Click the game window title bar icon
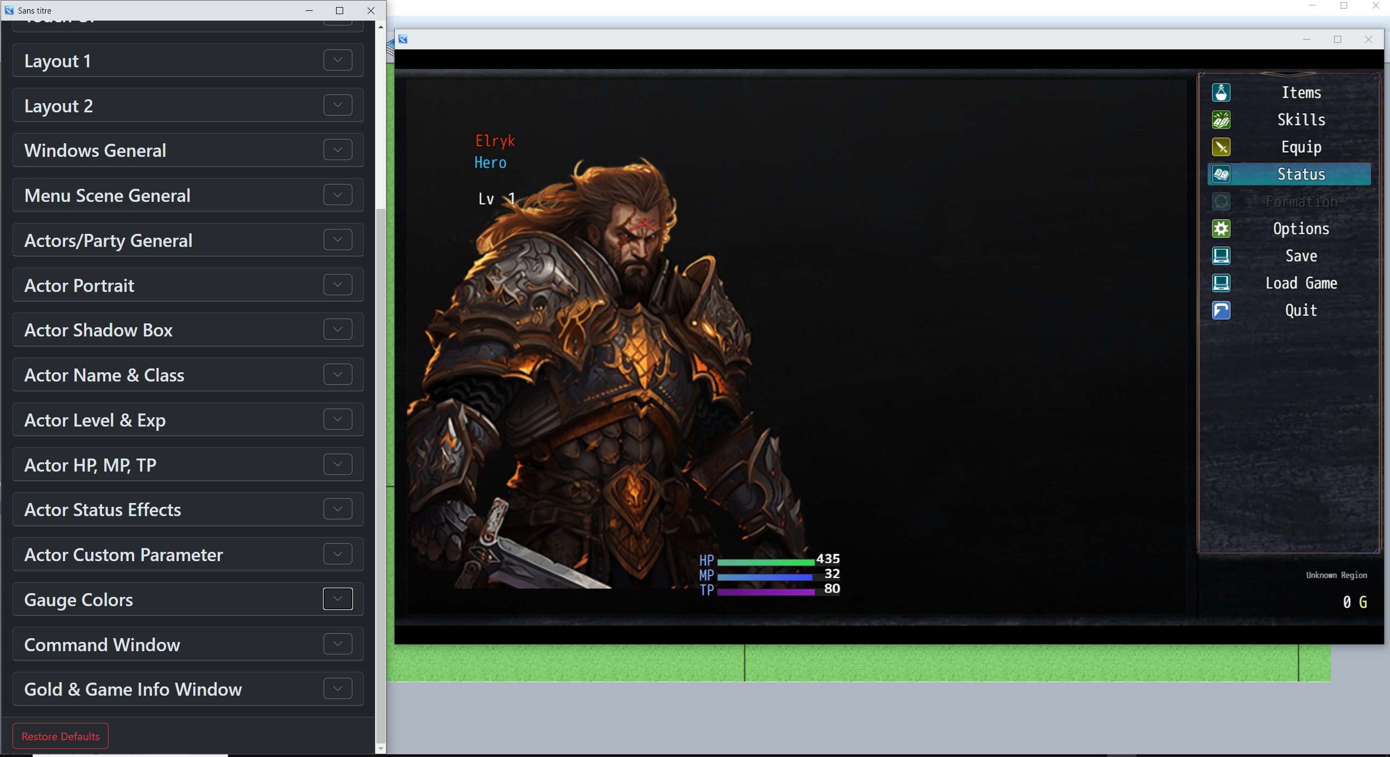 [403, 39]
